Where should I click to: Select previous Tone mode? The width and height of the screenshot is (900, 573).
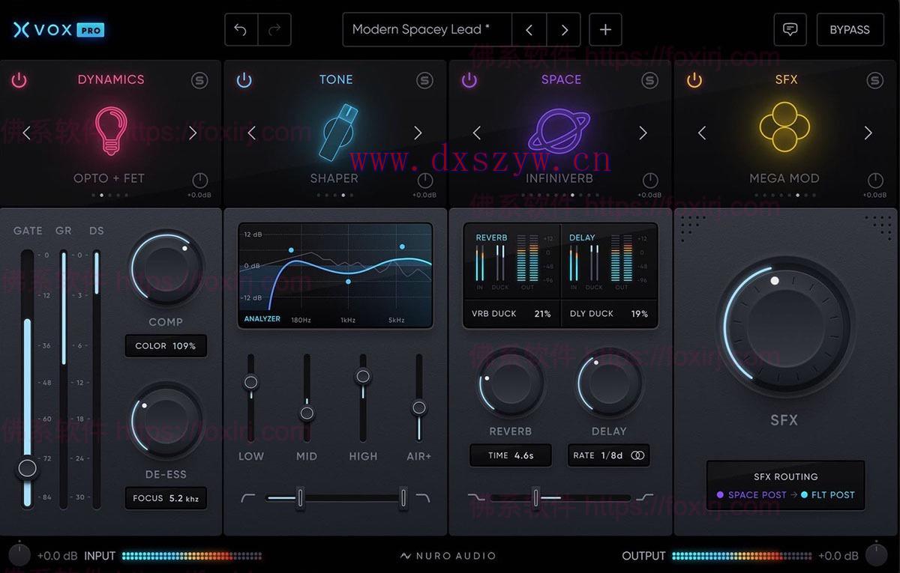click(x=252, y=133)
